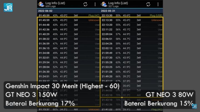Open overflow menu in right log panel
200x112 pixels.
point(158,4)
